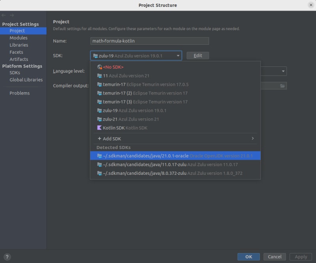Click the back navigation arrow
This screenshot has width=316, height=263.
pos(4,15)
